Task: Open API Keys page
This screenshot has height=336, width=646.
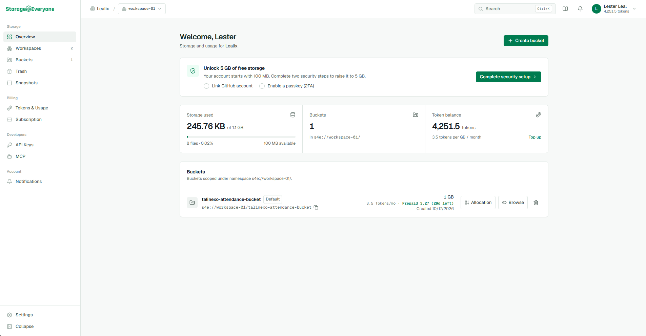Action: click(40, 145)
